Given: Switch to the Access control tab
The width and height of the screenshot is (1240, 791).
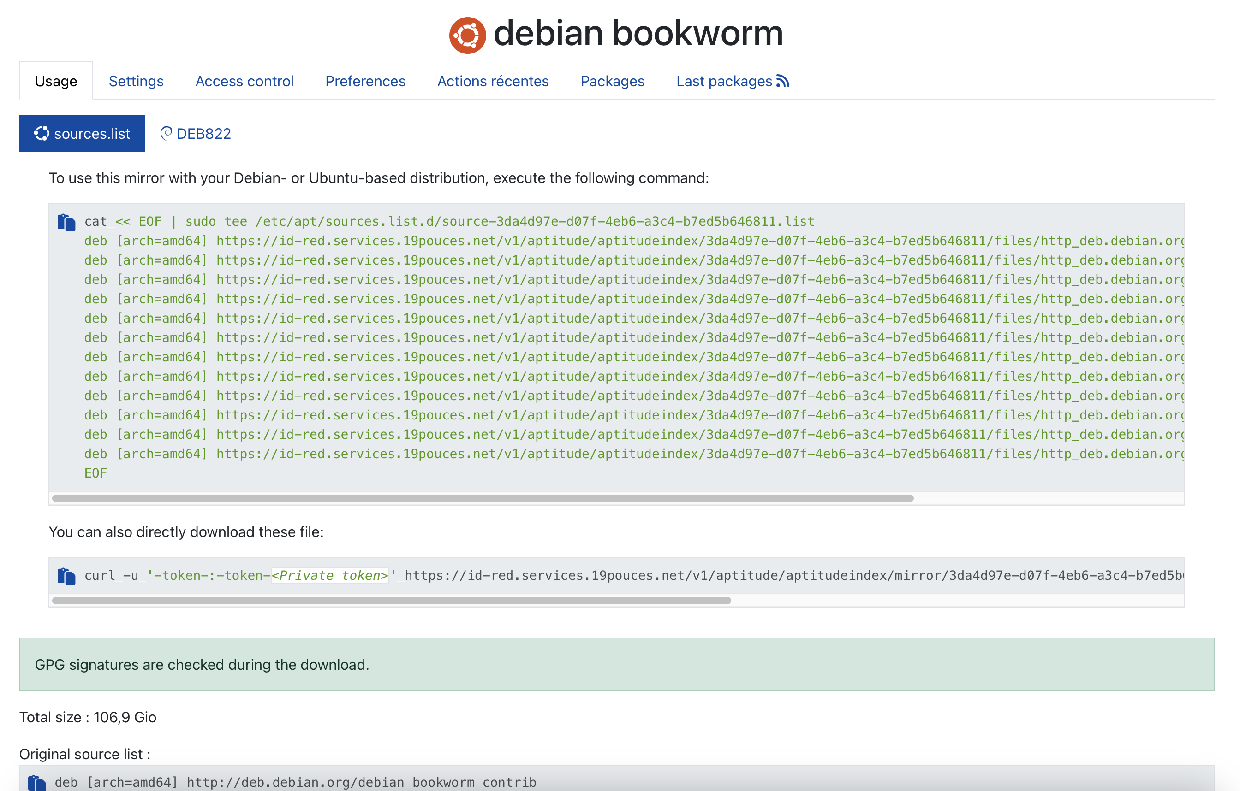Looking at the screenshot, I should (x=244, y=81).
